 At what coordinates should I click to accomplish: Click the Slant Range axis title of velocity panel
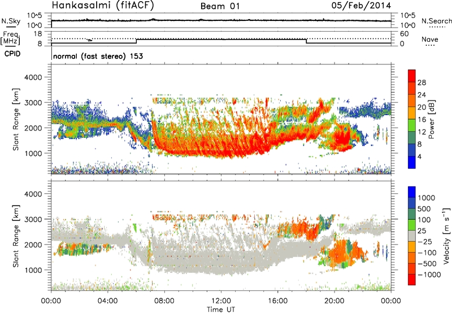click(16, 236)
